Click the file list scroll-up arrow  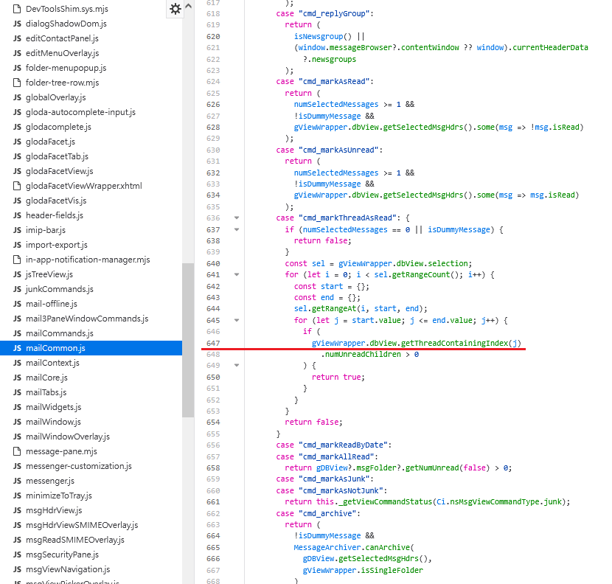click(x=189, y=6)
